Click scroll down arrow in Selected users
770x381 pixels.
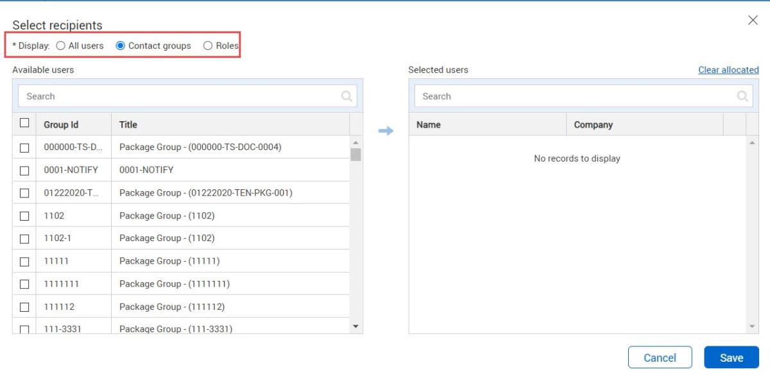click(753, 326)
